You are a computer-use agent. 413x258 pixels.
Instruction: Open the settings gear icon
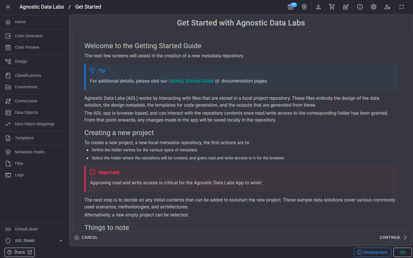373,7
